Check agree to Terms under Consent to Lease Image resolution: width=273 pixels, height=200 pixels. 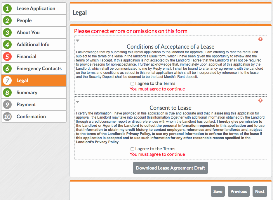pyautogui.click(x=132, y=149)
